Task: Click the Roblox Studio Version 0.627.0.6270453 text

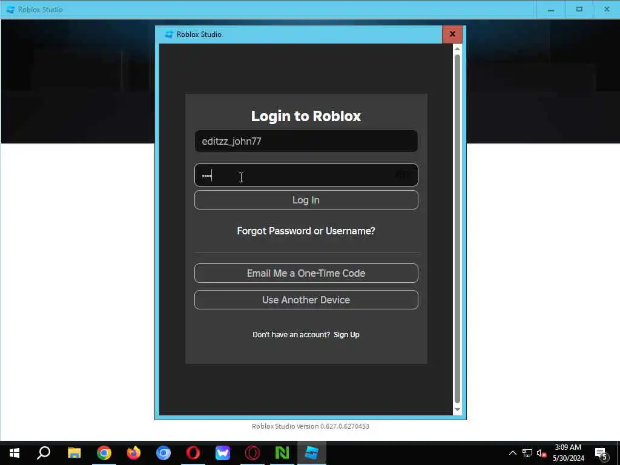Action: click(x=311, y=426)
